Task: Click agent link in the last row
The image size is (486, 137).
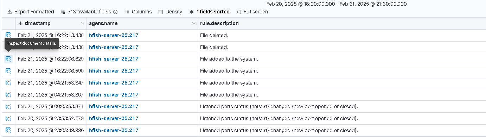Action: click(x=114, y=130)
